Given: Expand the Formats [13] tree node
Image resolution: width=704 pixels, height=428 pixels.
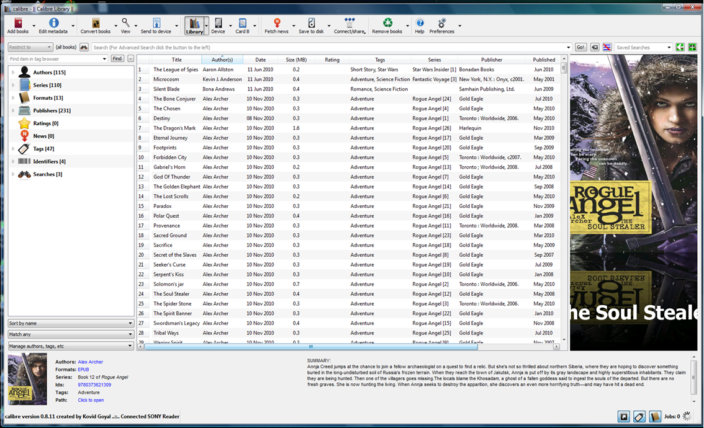Looking at the screenshot, I should [x=13, y=98].
